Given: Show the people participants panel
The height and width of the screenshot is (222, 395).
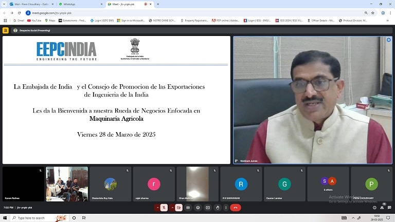Looking at the screenshot, I should tap(382, 208).
